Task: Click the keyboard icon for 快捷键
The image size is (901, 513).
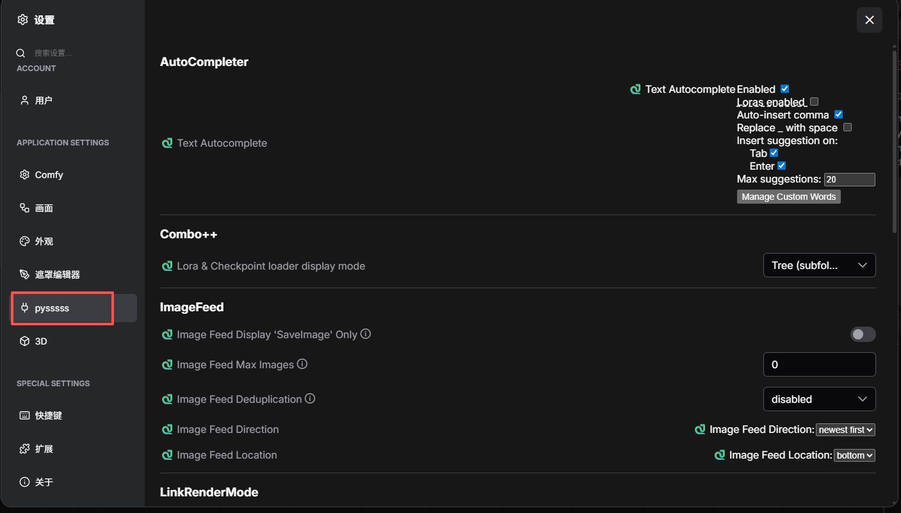Action: pyautogui.click(x=24, y=416)
